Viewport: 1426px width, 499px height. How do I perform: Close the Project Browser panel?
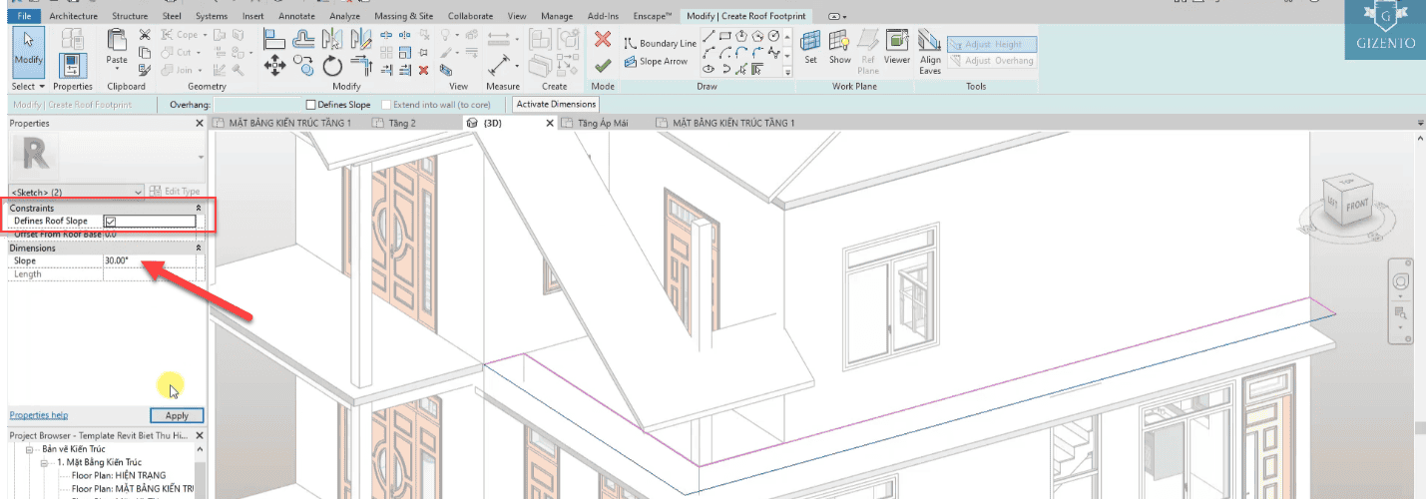[x=200, y=436]
